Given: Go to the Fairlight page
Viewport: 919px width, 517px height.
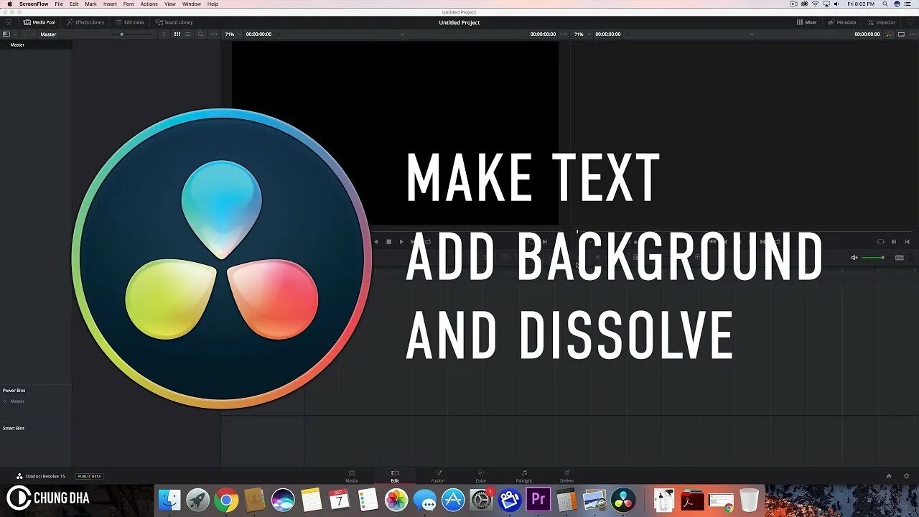Looking at the screenshot, I should (524, 476).
